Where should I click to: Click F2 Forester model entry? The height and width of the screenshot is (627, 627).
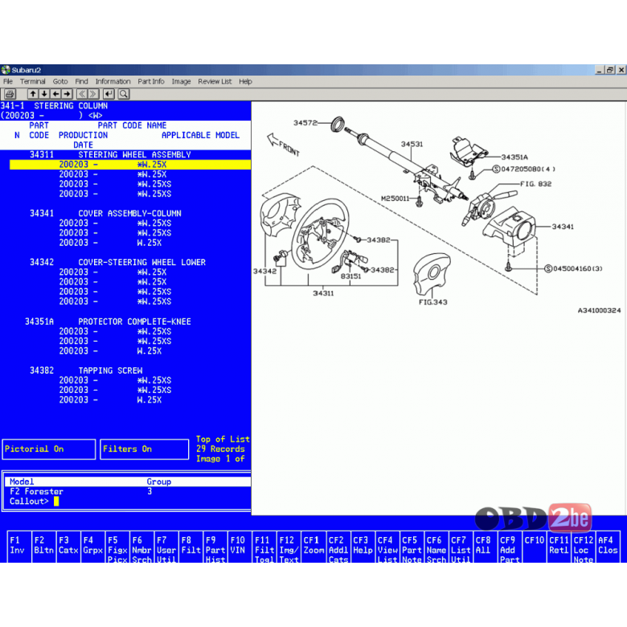tap(36, 491)
